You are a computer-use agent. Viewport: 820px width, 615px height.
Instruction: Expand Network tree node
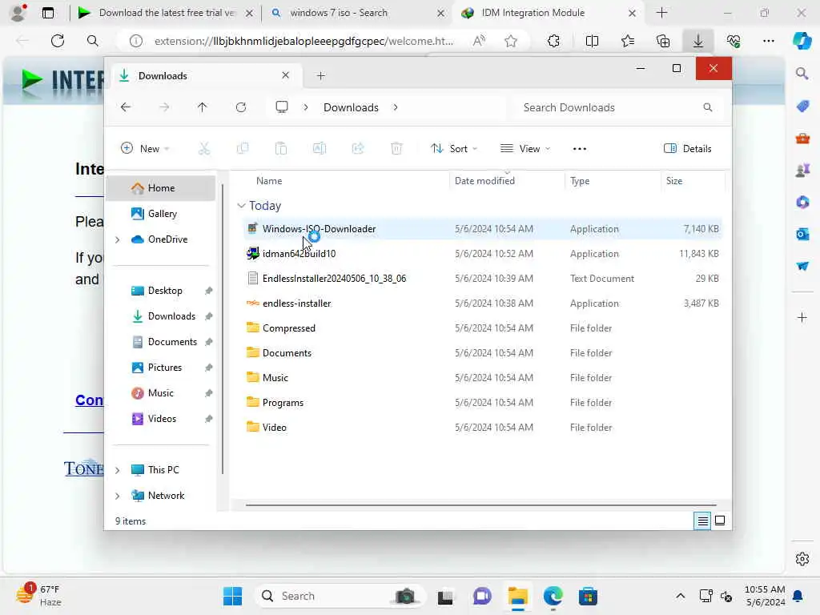[118, 496]
